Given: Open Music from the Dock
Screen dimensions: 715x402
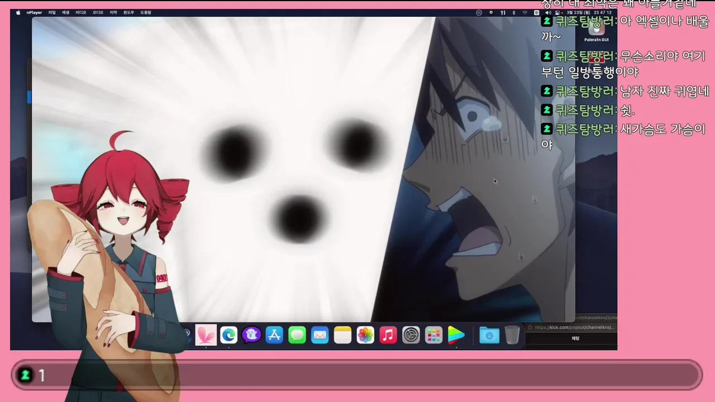Looking at the screenshot, I should coord(388,335).
